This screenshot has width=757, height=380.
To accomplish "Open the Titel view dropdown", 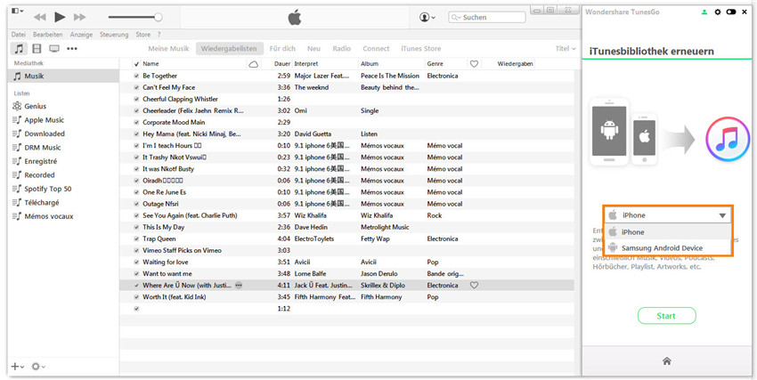I will [x=566, y=49].
